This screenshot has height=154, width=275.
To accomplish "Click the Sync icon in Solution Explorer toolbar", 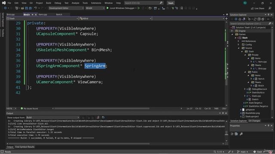I will pos(255,19).
